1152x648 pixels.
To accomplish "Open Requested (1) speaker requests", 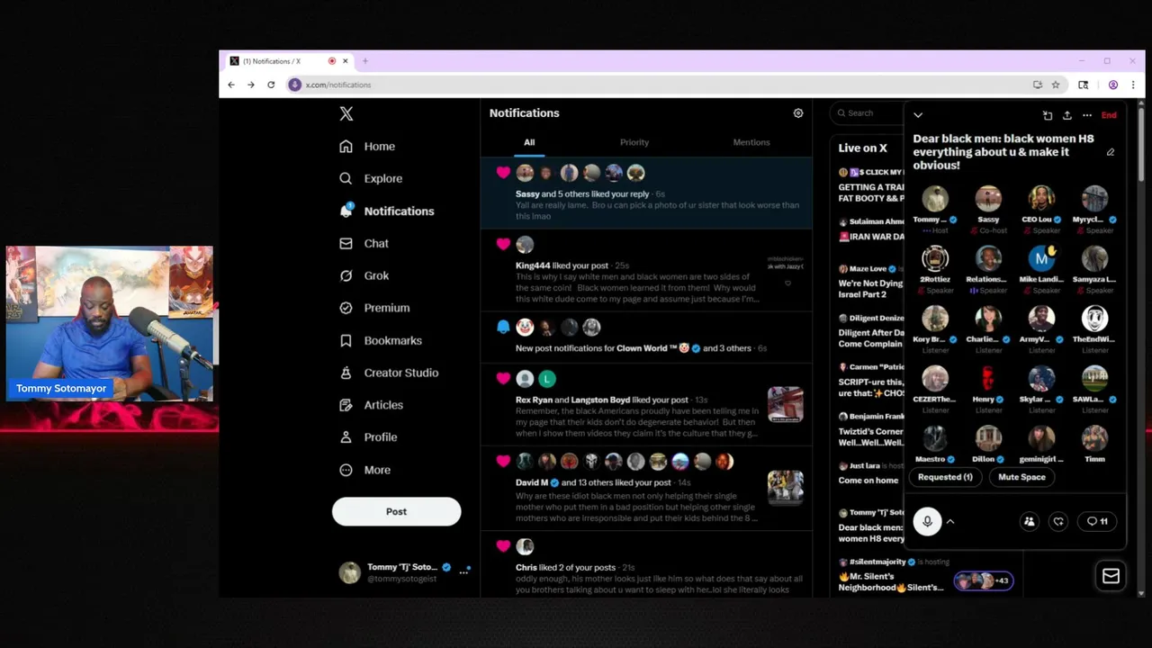I will (x=945, y=477).
